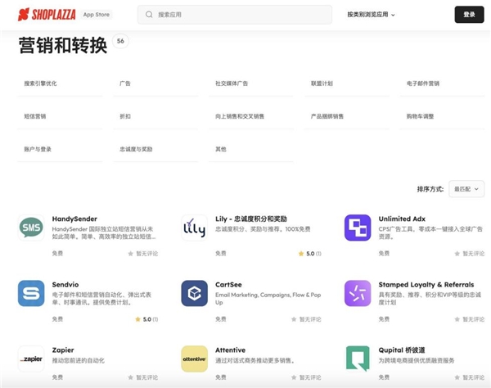Screen dimensions: 491x388
Task: Open the Attentive app icon
Action: click(x=194, y=359)
